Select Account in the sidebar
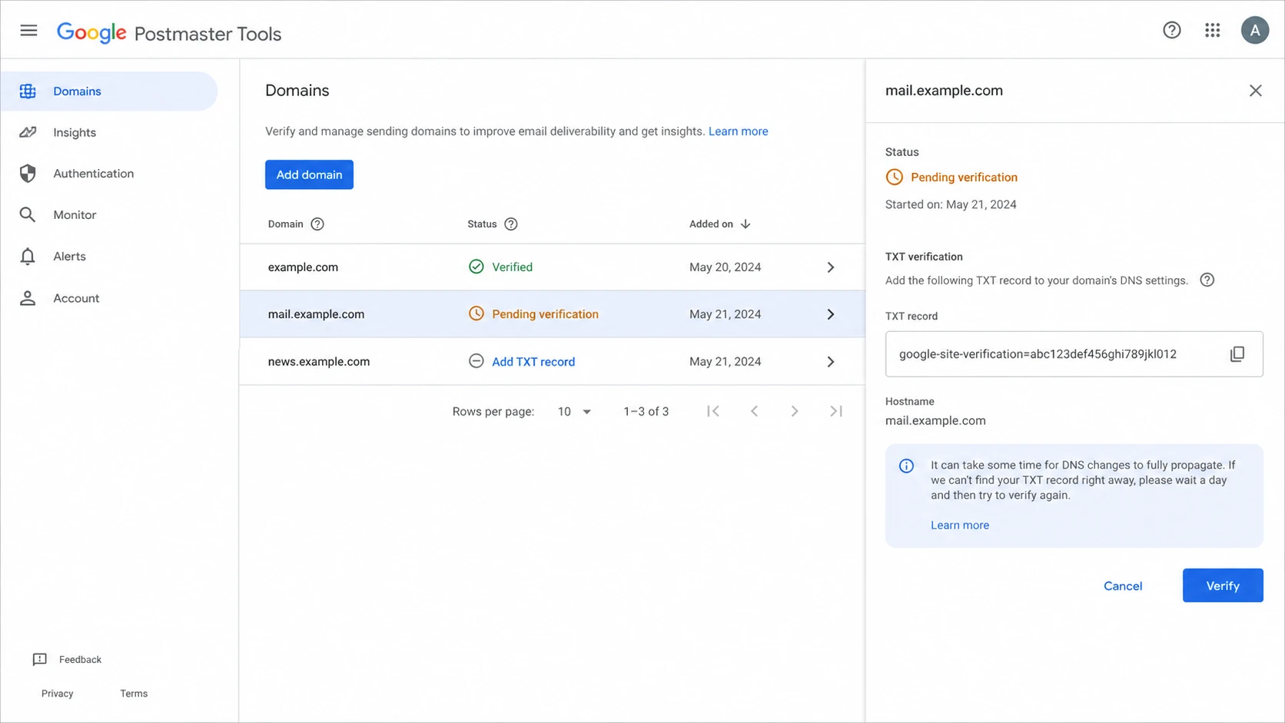 [108, 298]
